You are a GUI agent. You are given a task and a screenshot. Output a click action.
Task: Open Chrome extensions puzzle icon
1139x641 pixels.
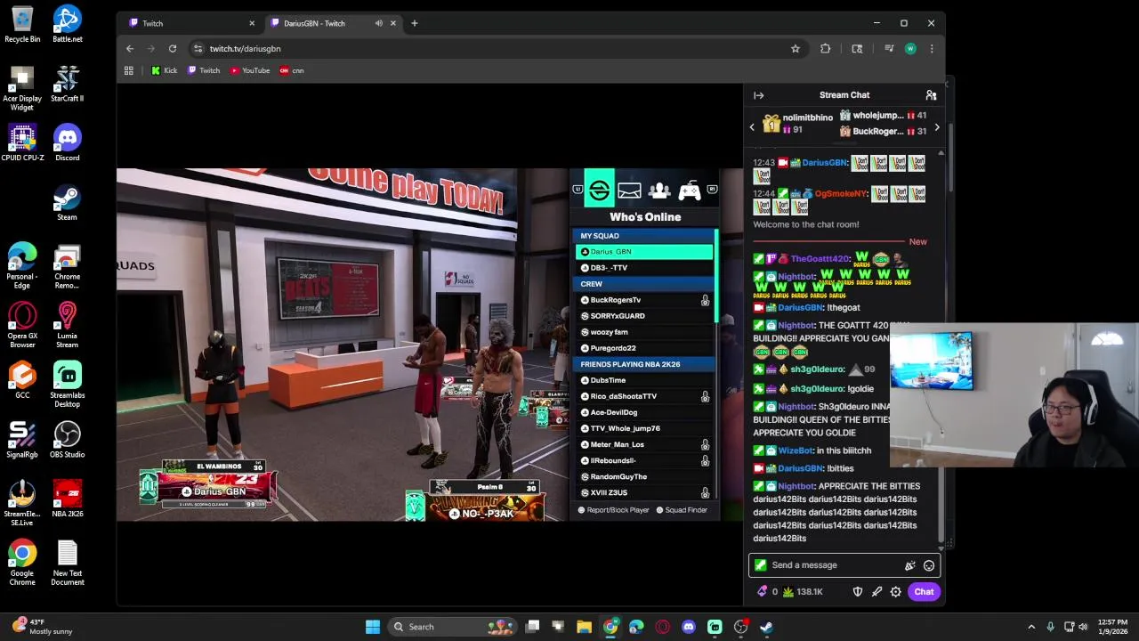[825, 49]
